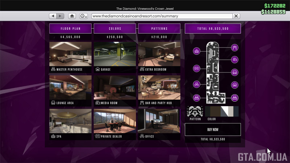Click the browser back arrow
290x163 pixels.
pos(53,16)
